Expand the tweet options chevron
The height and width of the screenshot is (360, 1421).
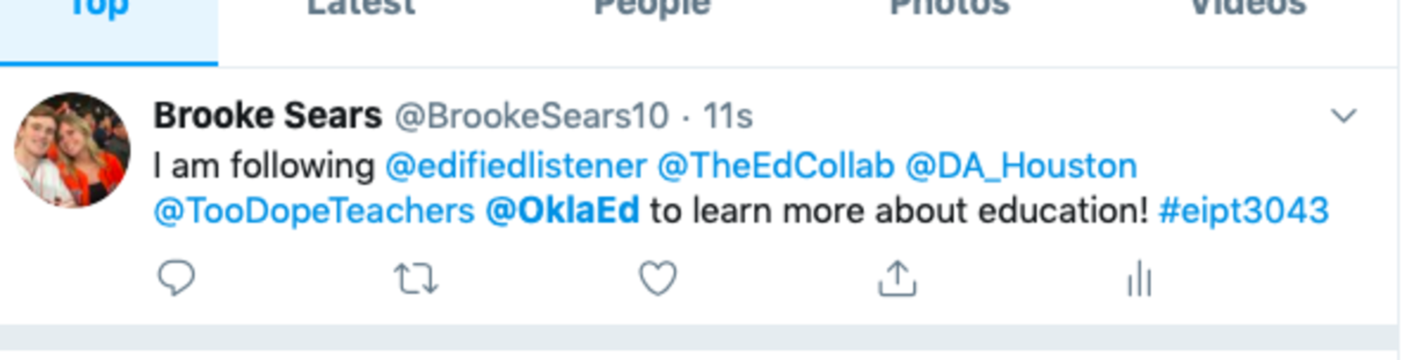click(x=1343, y=116)
